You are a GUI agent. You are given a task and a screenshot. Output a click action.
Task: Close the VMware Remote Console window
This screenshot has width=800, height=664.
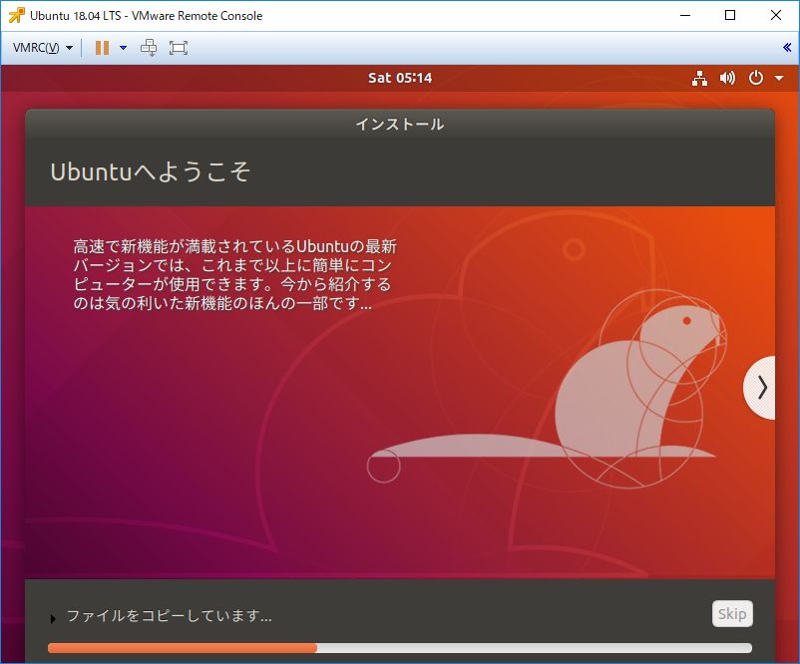[x=775, y=15]
